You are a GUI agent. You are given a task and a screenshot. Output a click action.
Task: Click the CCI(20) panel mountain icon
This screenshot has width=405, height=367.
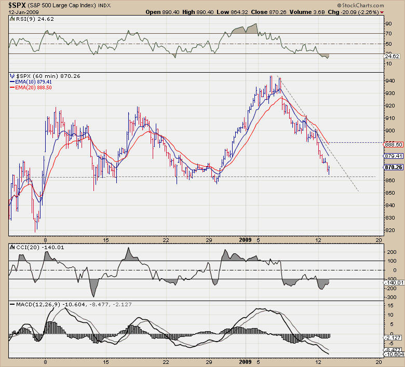[12, 247]
